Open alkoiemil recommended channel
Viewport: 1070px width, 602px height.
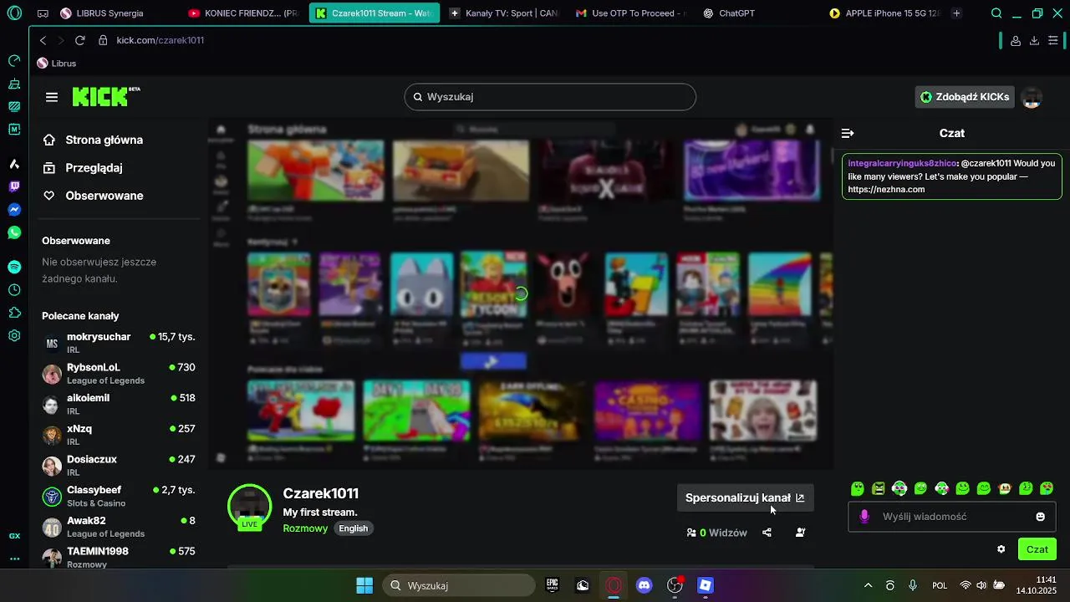pyautogui.click(x=119, y=404)
